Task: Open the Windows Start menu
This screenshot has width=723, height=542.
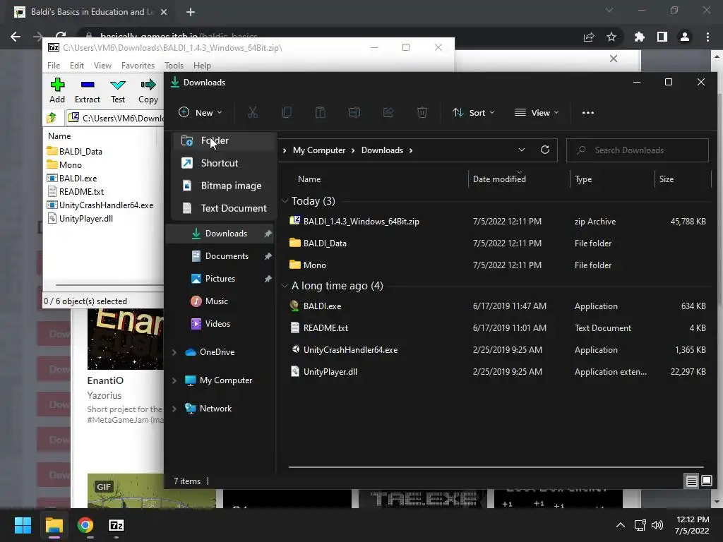Action: click(23, 525)
